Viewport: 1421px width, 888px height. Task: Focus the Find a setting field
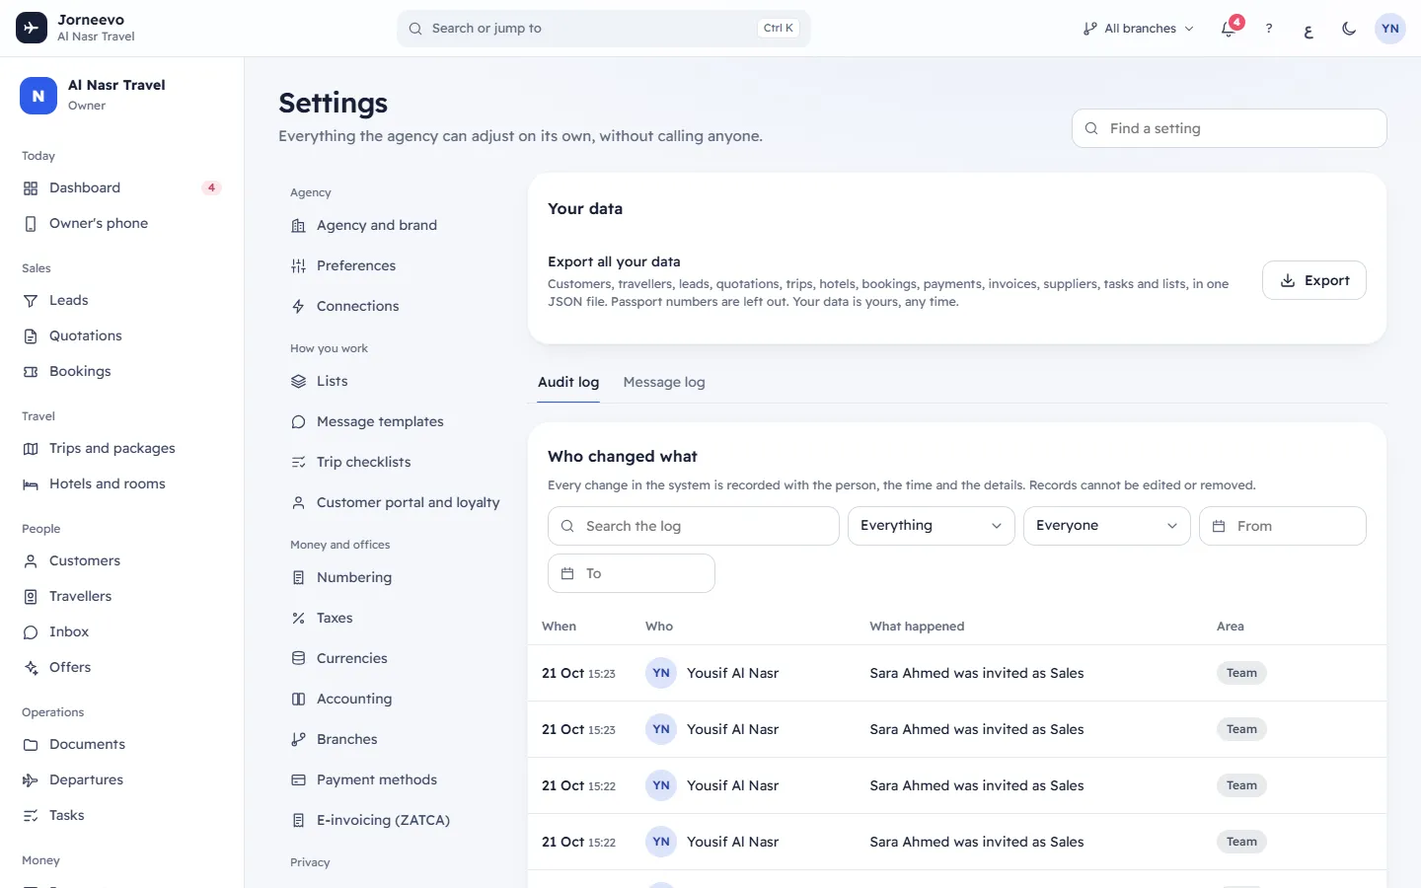pos(1229,128)
